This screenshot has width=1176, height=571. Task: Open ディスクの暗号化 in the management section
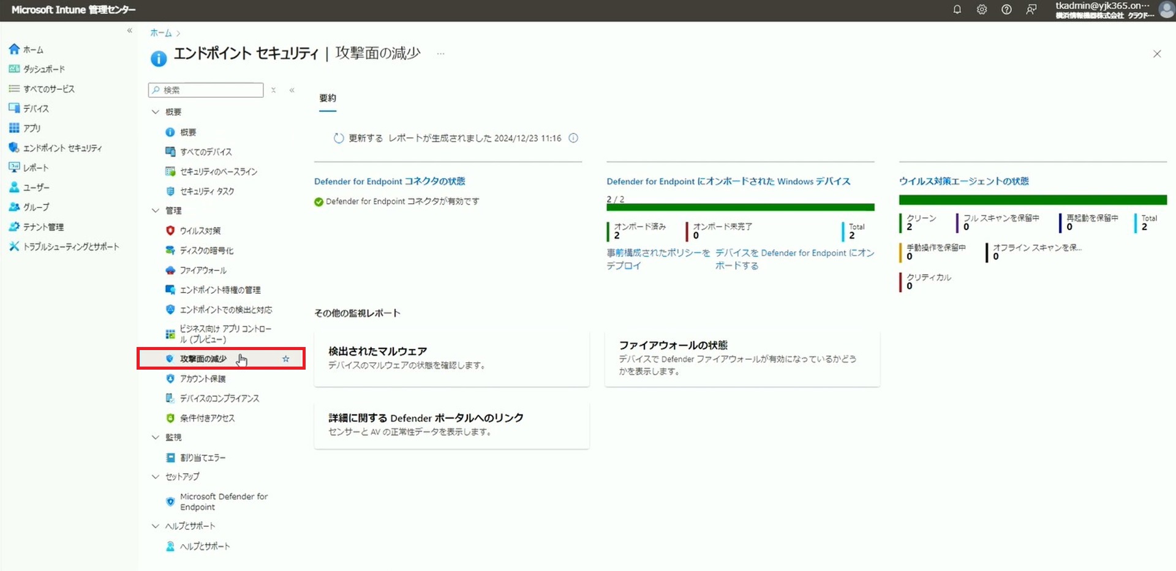click(199, 250)
